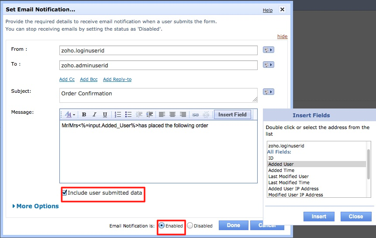The image size is (376, 238).
Task: Click the To input field
Action: pyautogui.click(x=159, y=65)
